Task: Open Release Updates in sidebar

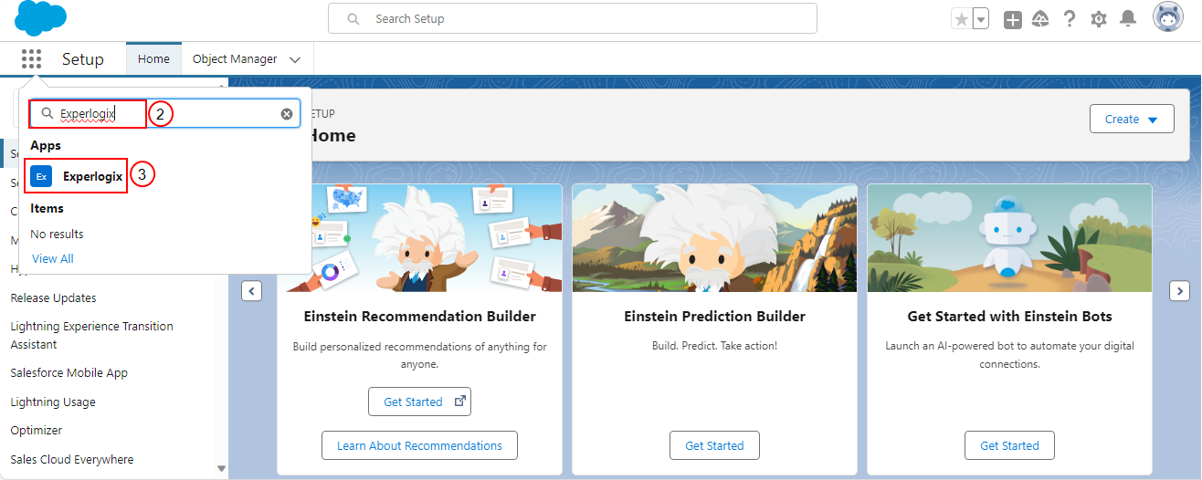Action: [53, 297]
